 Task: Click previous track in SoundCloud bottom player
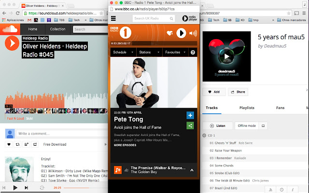tap(4, 188)
